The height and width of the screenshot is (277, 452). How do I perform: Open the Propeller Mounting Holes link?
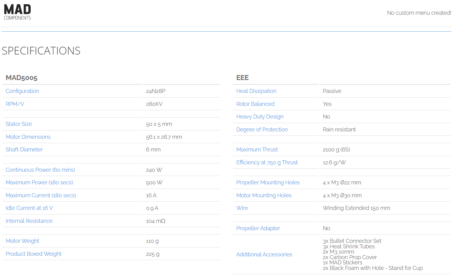pos(268,183)
